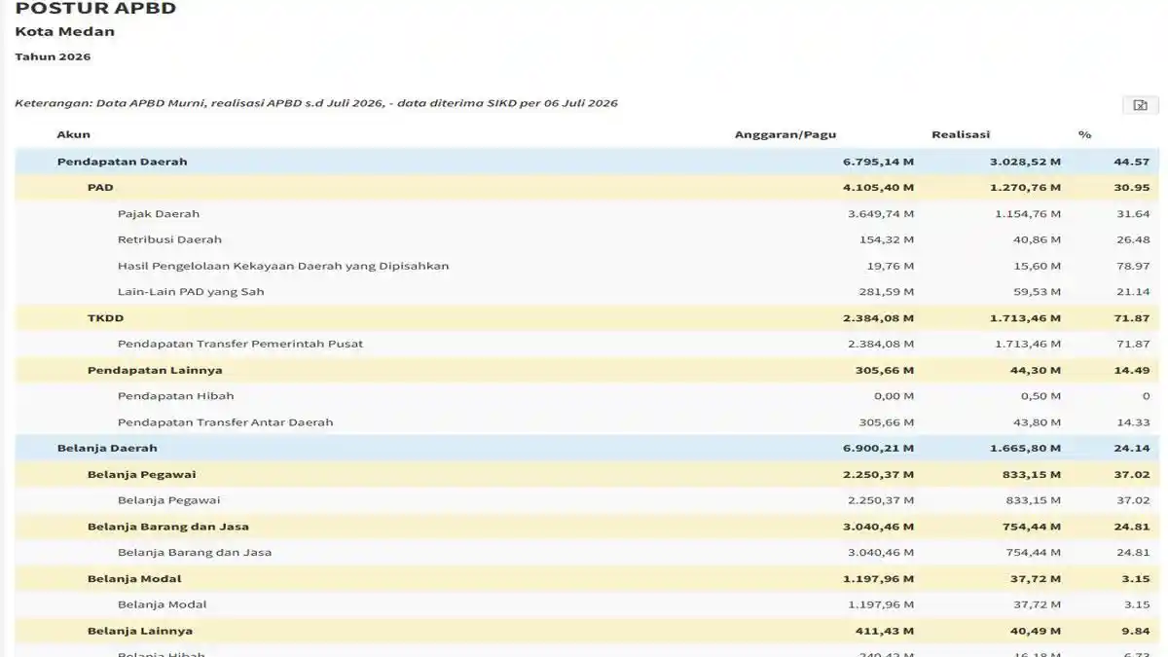Screen dimensions: 1168x657
Task: Click the 6.795,14 M budget value
Action: [878, 162]
